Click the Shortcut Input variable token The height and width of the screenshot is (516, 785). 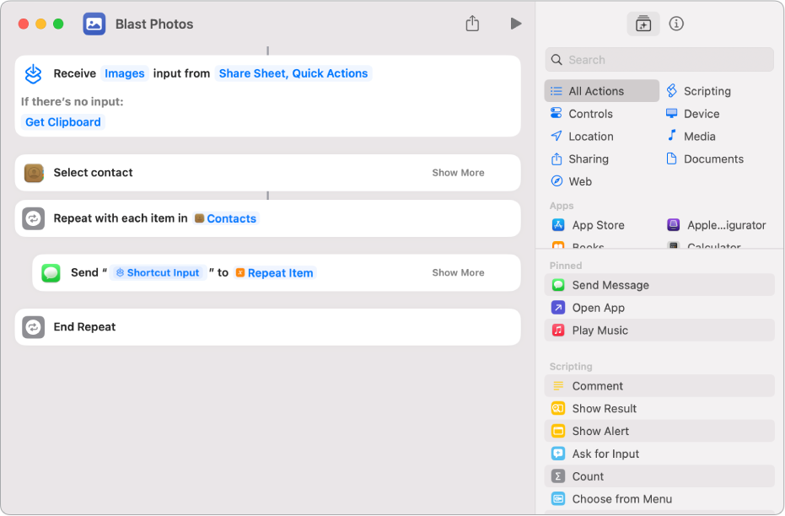(159, 273)
